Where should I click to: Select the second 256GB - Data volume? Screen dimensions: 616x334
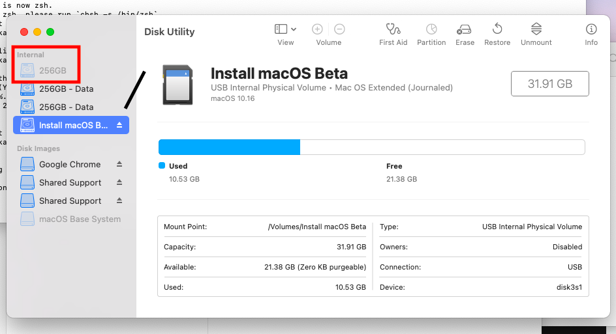[x=66, y=107]
